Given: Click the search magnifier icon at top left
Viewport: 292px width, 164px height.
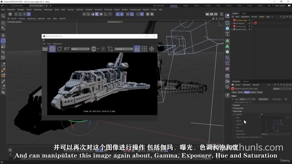Looking at the screenshot, I should tap(3, 16).
